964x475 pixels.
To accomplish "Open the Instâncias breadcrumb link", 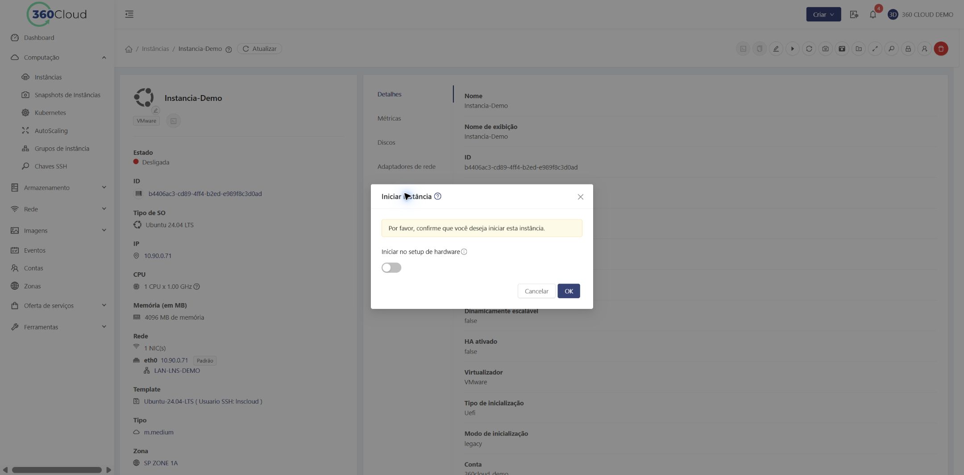I will [155, 49].
